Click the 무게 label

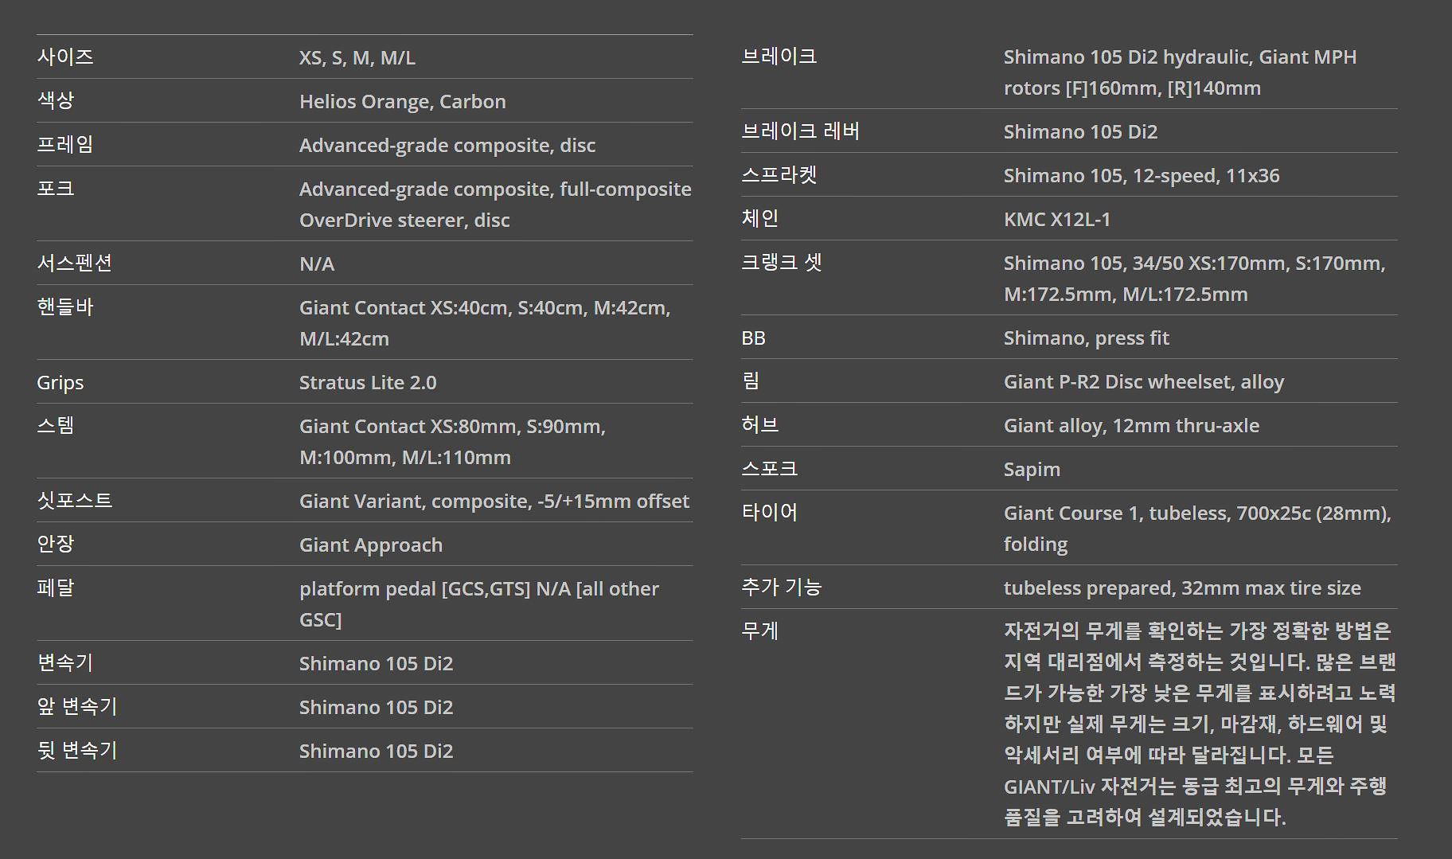tap(760, 631)
